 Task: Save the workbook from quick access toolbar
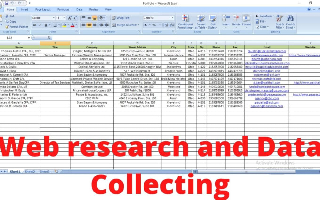coord(7,3)
